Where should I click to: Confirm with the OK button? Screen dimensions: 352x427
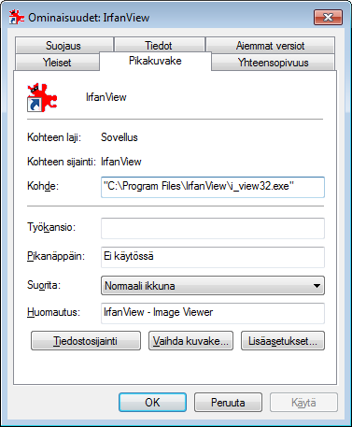pyautogui.click(x=152, y=403)
